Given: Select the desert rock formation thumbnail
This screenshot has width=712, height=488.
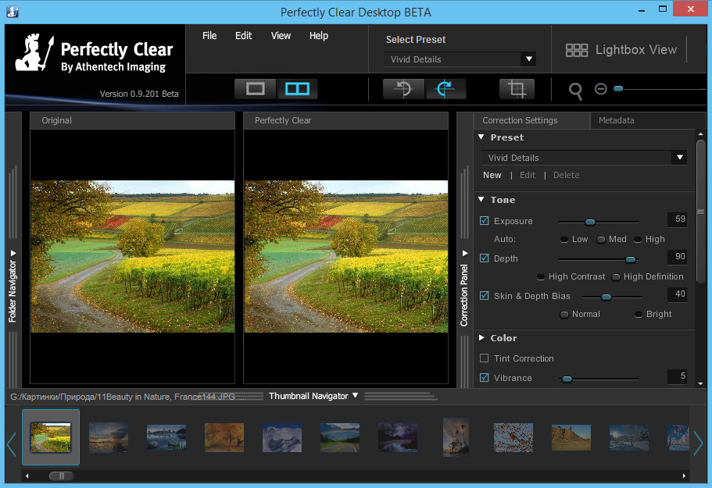Looking at the screenshot, I should tap(571, 438).
